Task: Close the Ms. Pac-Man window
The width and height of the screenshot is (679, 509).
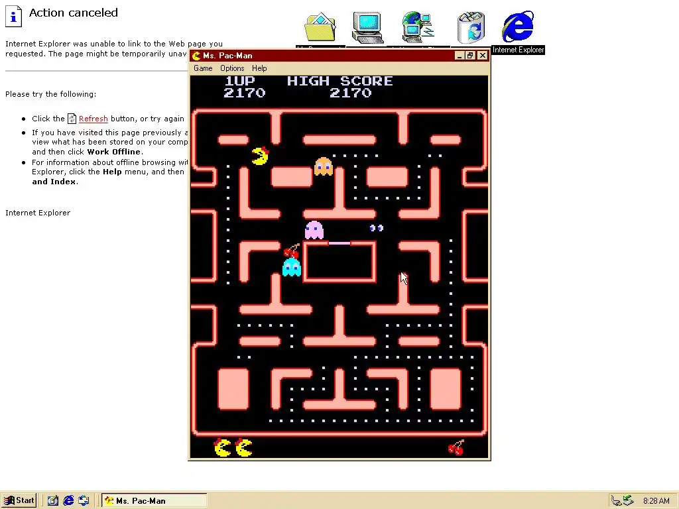Action: (483, 56)
